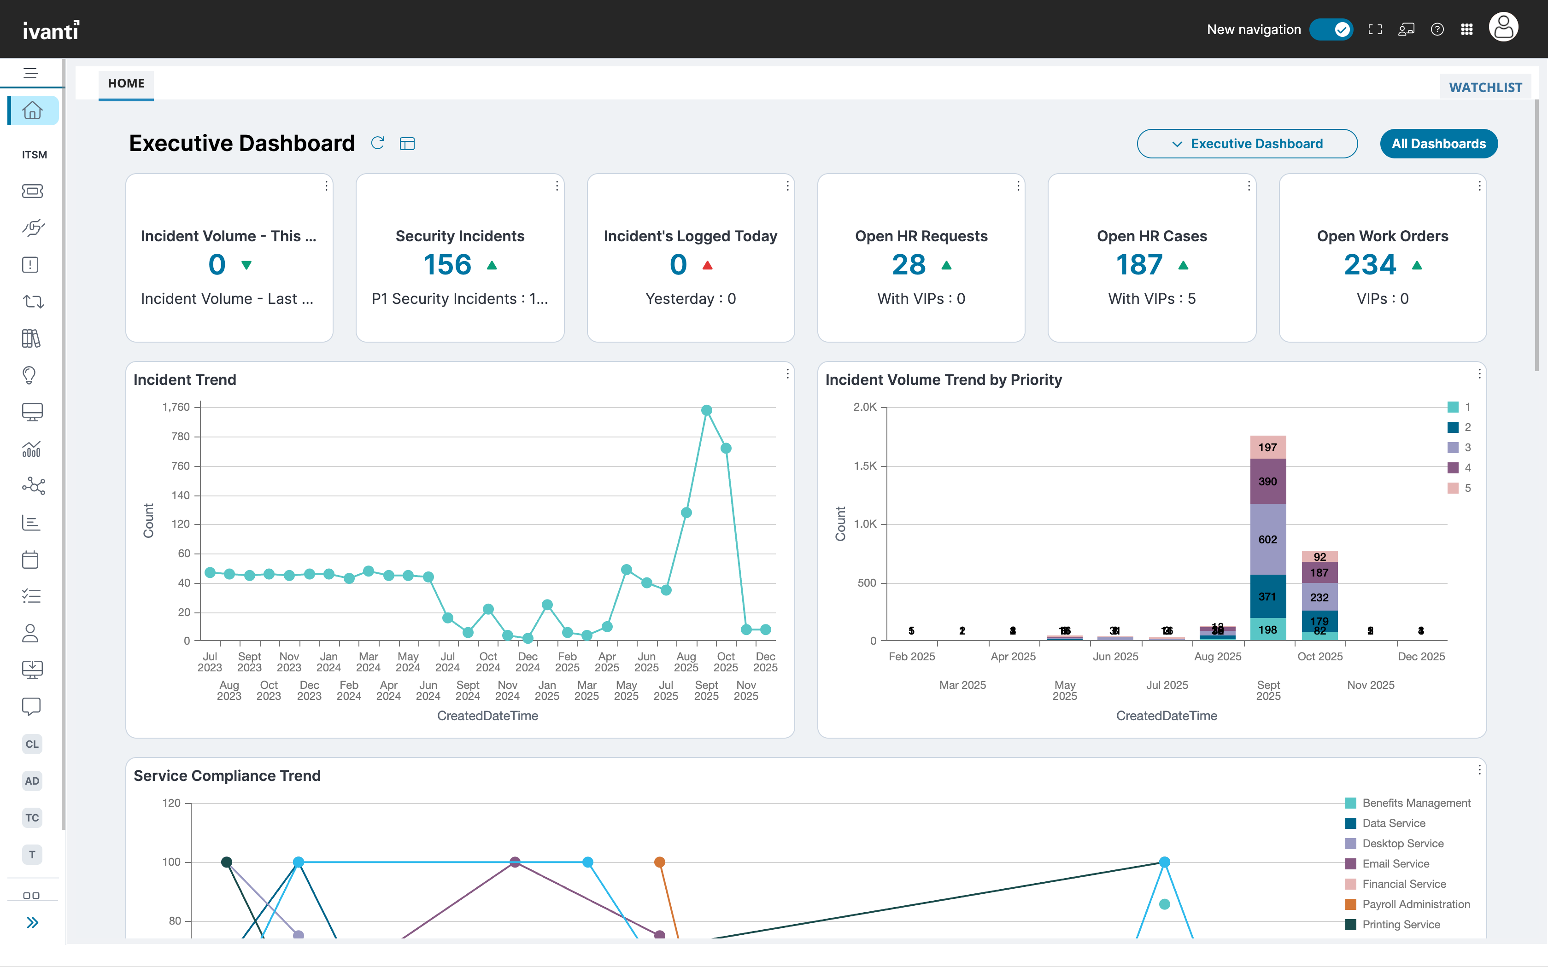
Task: Click the Open Work Orders value 234
Action: [1370, 265]
